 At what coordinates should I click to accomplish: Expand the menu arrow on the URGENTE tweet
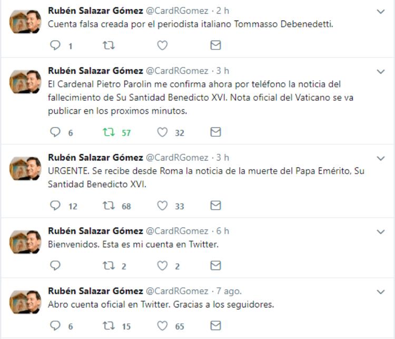click(x=381, y=158)
